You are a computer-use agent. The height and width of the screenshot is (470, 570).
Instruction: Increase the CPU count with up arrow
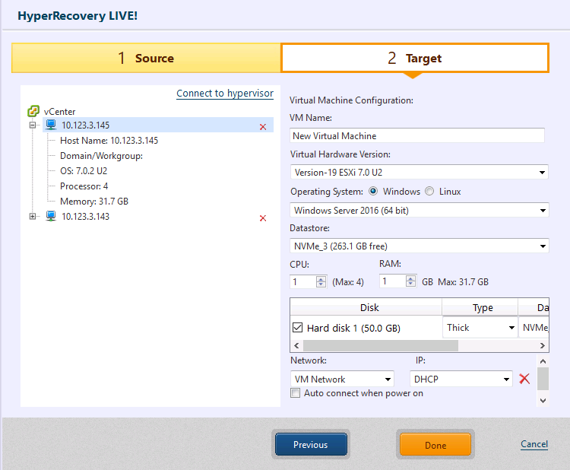pos(321,278)
